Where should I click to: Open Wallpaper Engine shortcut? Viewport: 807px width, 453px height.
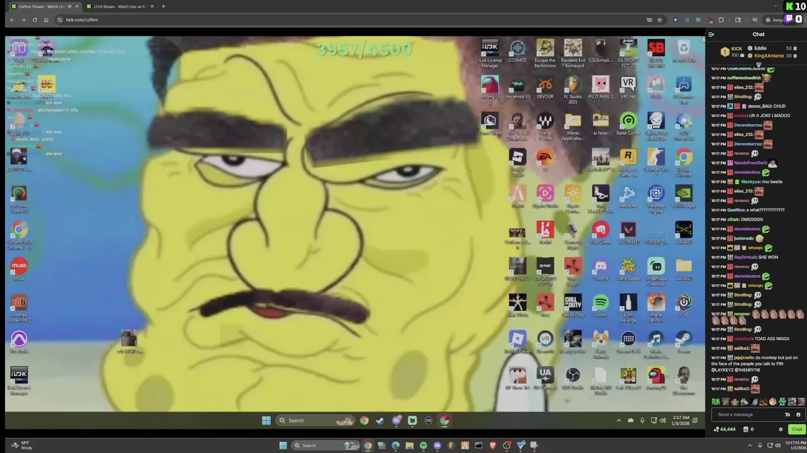656,199
